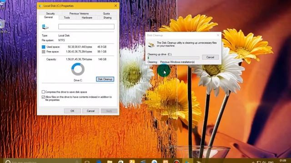Image resolution: width=291 pixels, height=163 pixels.
Task: Click the Disk Cleanup utility icon in dialog
Action: (x=151, y=44)
